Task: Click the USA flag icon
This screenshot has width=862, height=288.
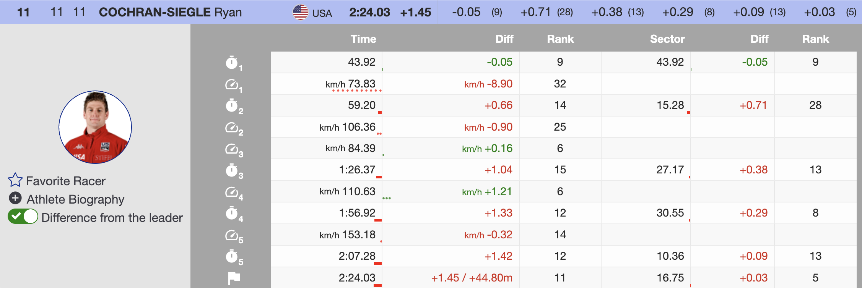Action: click(x=301, y=12)
